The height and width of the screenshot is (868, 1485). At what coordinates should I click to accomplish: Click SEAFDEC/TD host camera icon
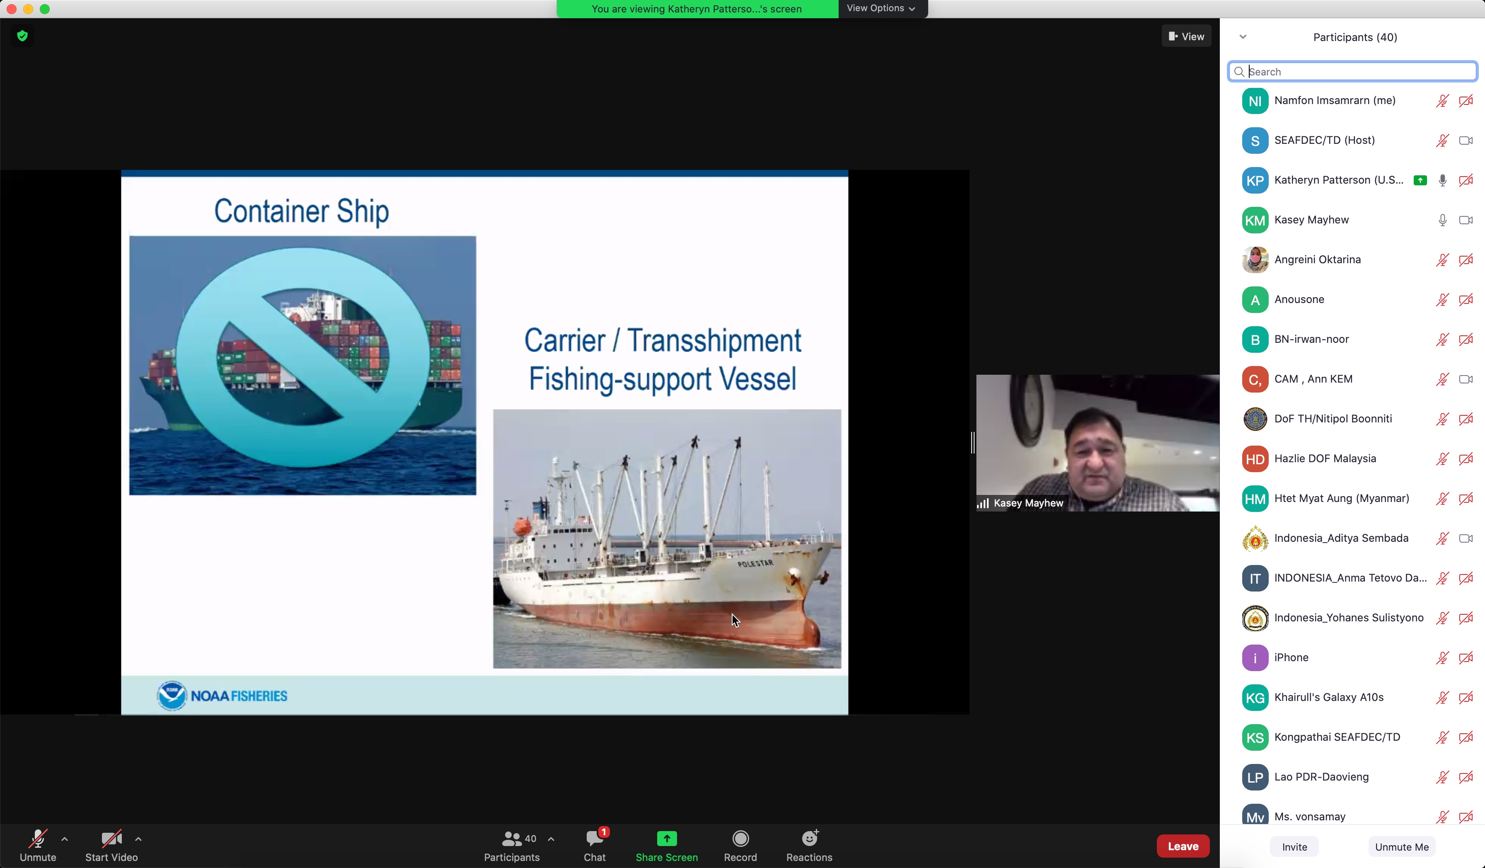click(x=1466, y=141)
